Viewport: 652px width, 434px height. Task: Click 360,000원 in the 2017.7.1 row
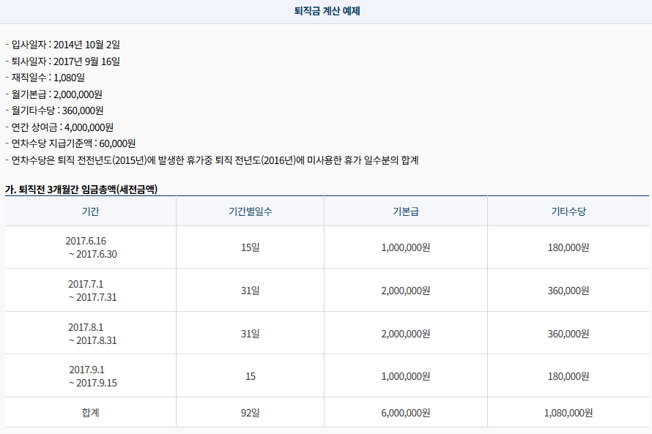568,291
